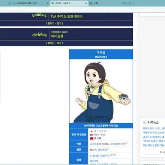Click the Japanese flag icon

[92, 131]
